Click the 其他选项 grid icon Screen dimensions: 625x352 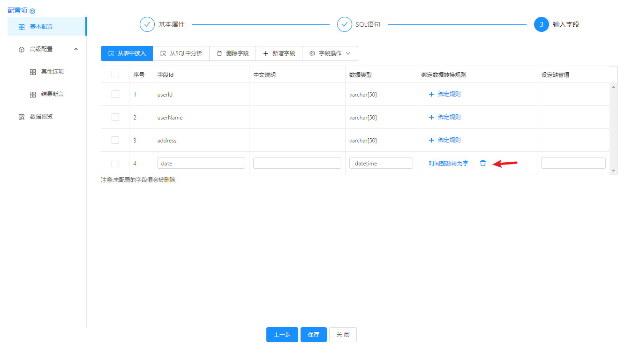33,72
